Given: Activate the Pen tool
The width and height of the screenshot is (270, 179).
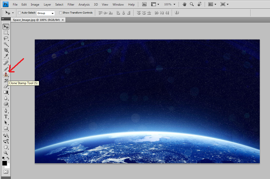Looking at the screenshot, I should point(6,111).
